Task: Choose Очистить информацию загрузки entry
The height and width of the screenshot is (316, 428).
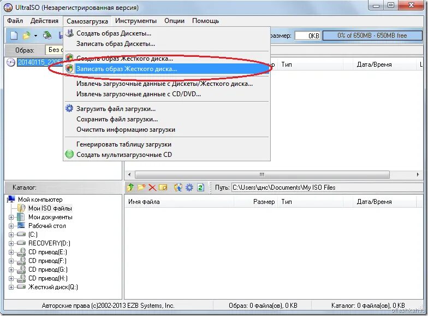Action: (167, 130)
